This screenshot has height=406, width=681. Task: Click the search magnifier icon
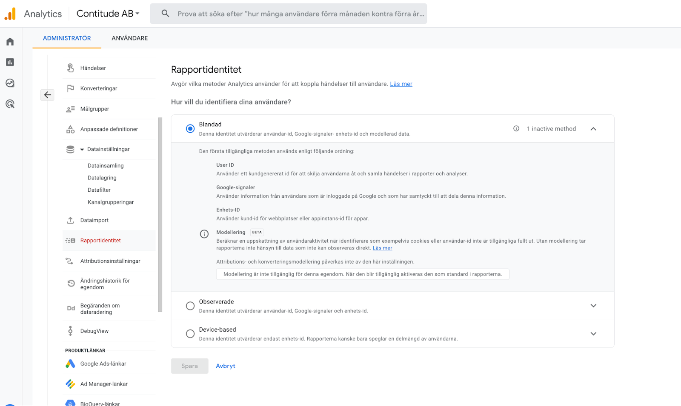tap(166, 14)
